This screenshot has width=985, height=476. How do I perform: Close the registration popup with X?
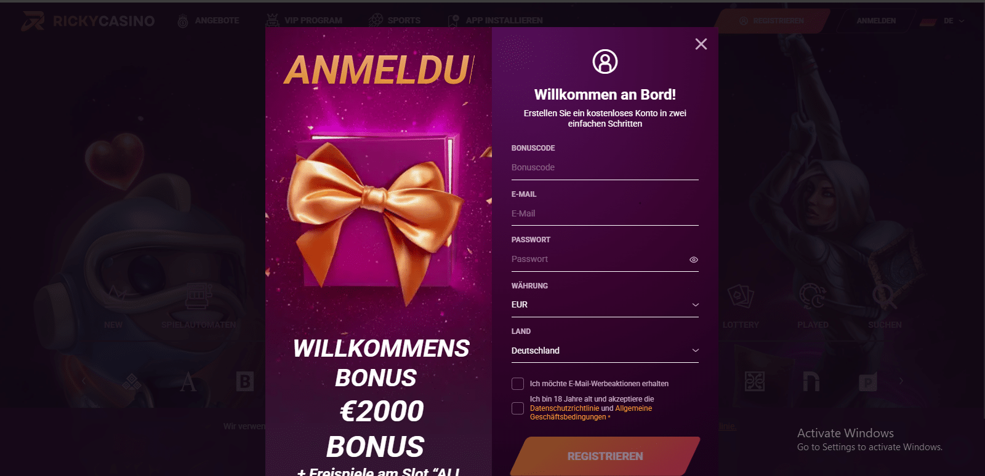(x=701, y=44)
